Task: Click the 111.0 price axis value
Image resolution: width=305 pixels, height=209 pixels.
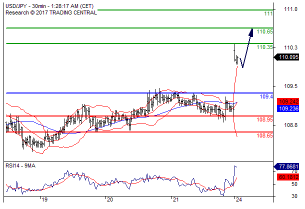Action: 290,9
